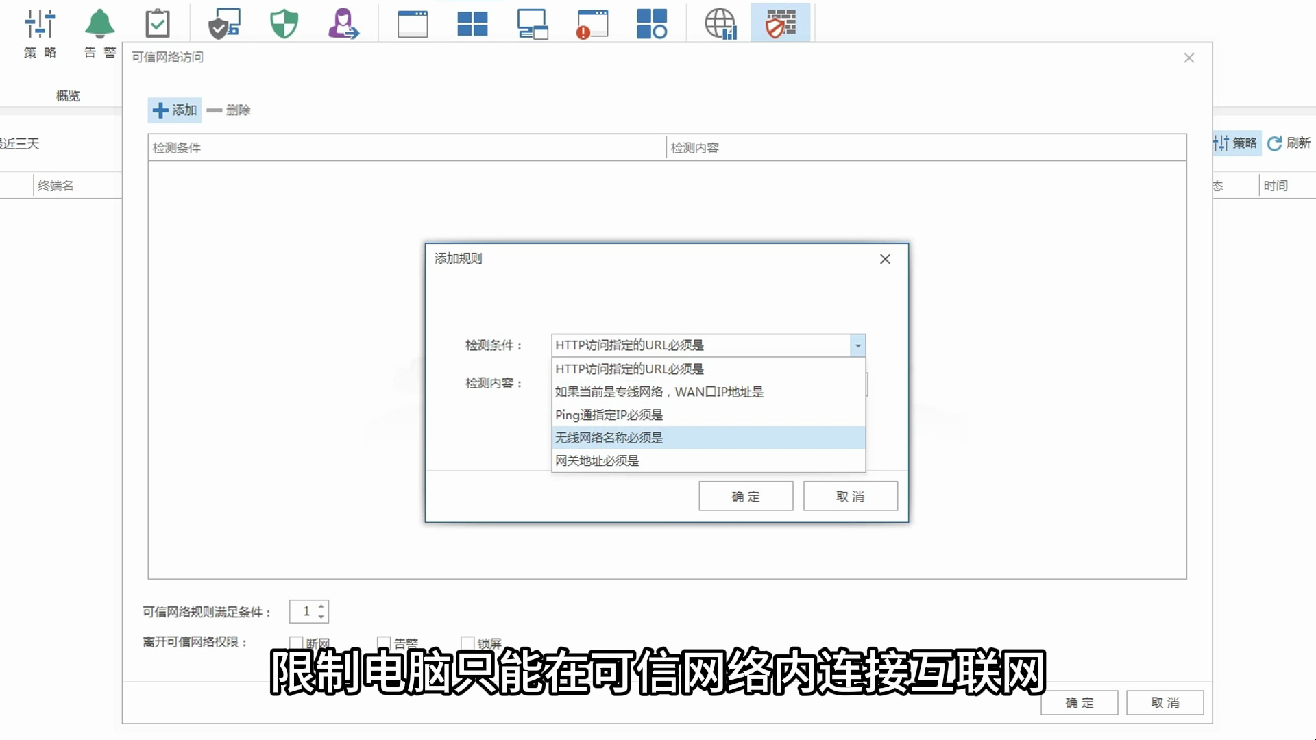The width and height of the screenshot is (1316, 740).
Task: Click 时间 column header in background
Action: tap(1275, 186)
